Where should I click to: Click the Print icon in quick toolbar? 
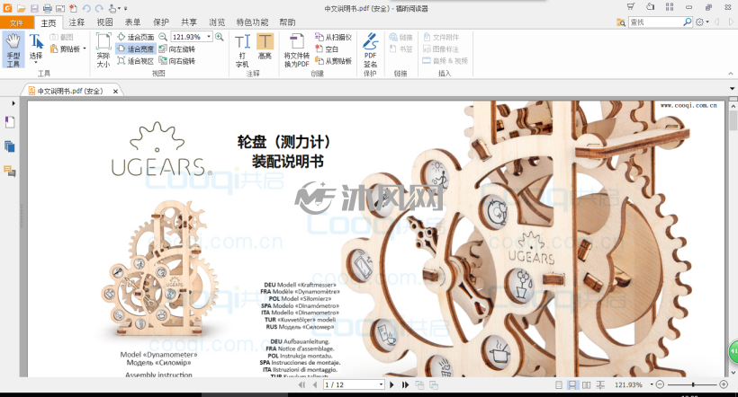[47, 8]
